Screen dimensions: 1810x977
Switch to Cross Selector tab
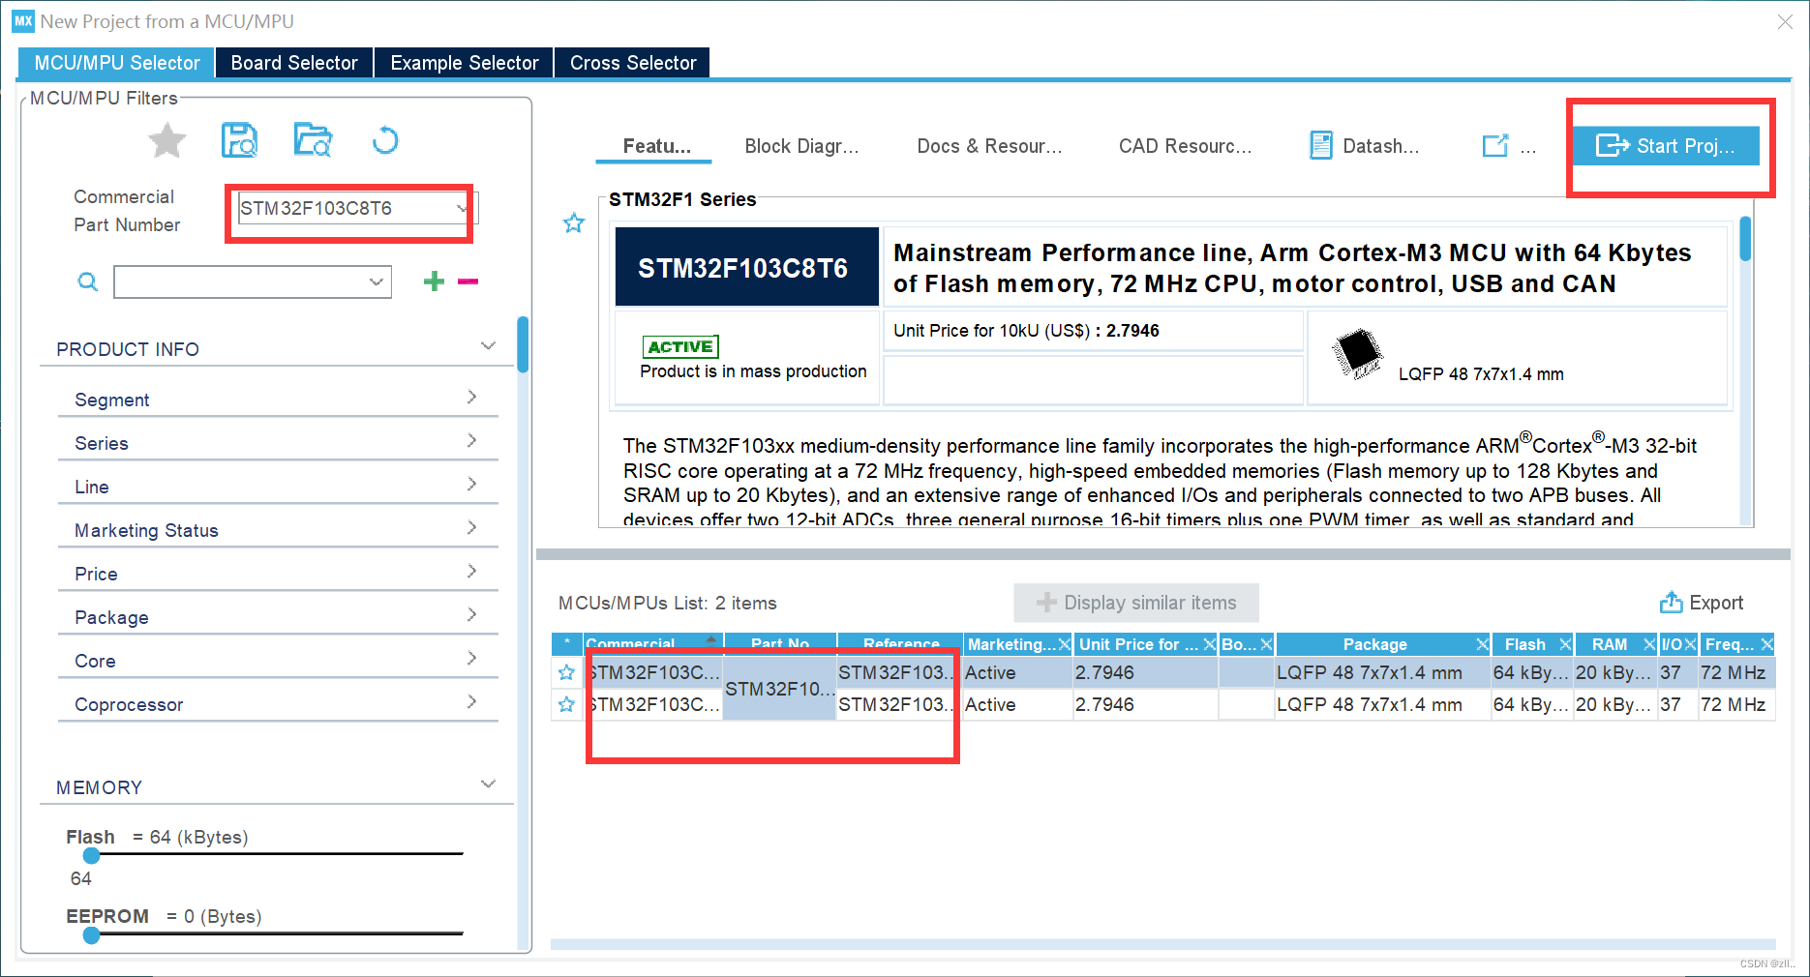[633, 63]
